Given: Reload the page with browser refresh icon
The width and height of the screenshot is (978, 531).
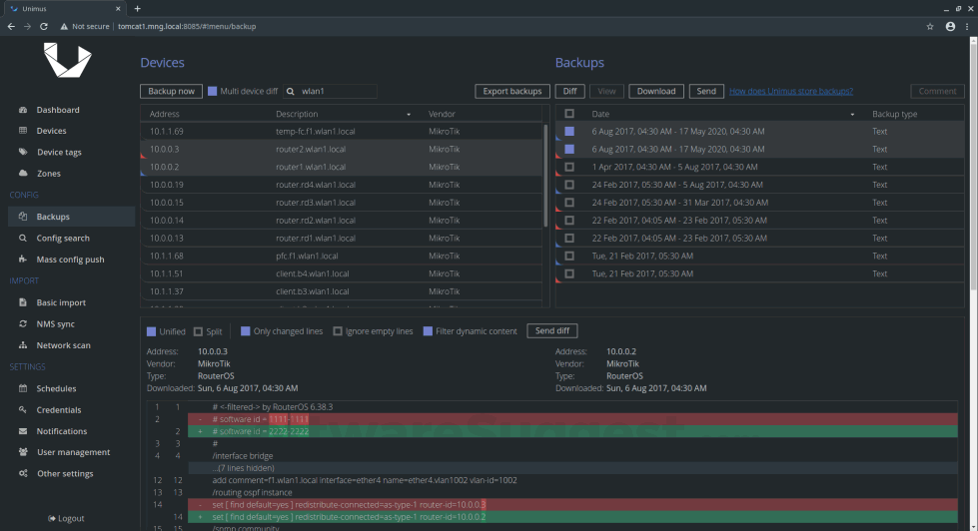Looking at the screenshot, I should pyautogui.click(x=44, y=26).
